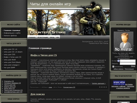Click Патчи для CS link
The height and width of the screenshot is (103, 137).
(10, 85)
